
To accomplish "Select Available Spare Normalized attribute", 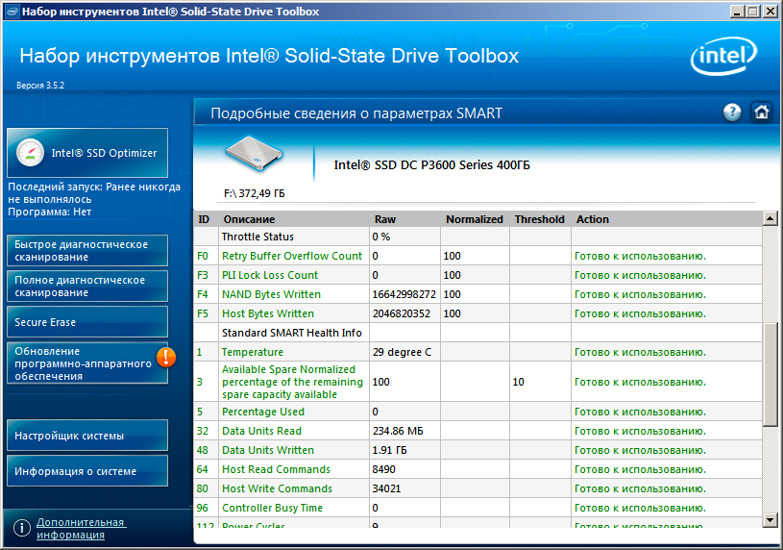I will (x=292, y=382).
